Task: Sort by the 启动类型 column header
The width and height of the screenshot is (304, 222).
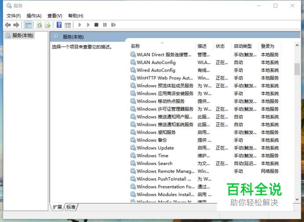Action: coord(245,46)
